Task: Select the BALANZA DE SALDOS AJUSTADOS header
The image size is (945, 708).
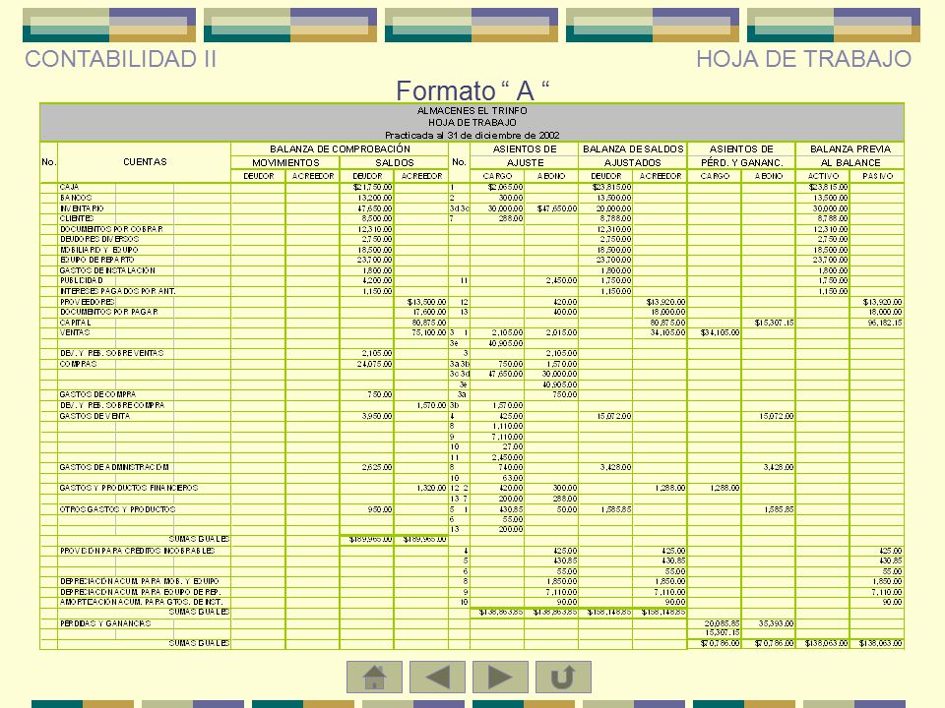Action: (633, 155)
